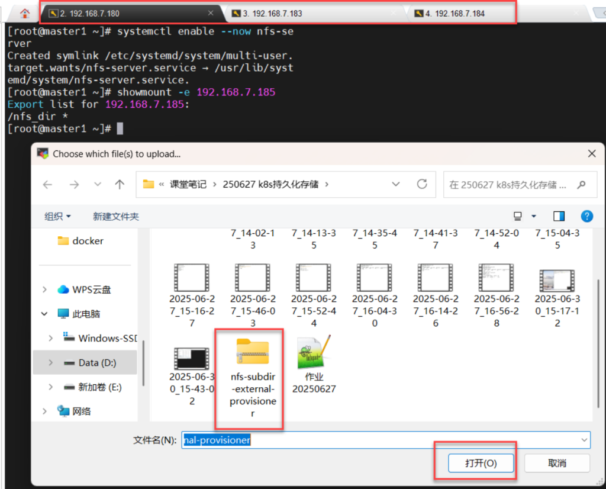Image resolution: width=606 pixels, height=489 pixels.
Task: Expand the address bar history dropdown
Action: pyautogui.click(x=397, y=185)
